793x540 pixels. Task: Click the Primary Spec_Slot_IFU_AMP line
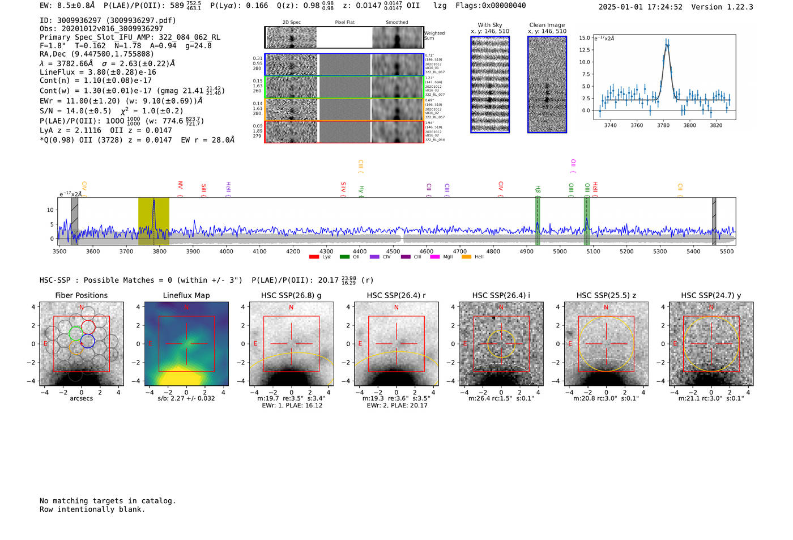[x=130, y=37]
